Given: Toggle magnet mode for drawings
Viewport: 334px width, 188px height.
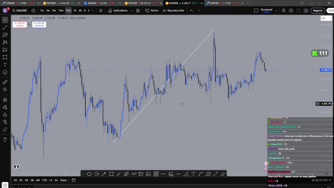Looking at the screenshot, I should pos(5,100).
